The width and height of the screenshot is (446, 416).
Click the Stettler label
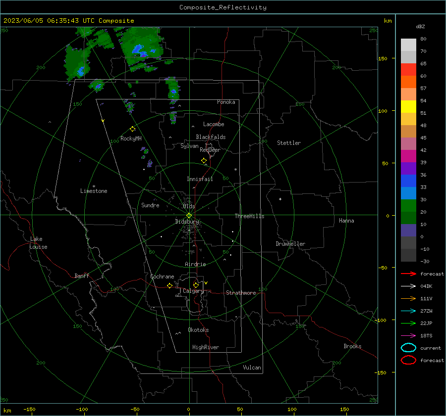coord(289,143)
